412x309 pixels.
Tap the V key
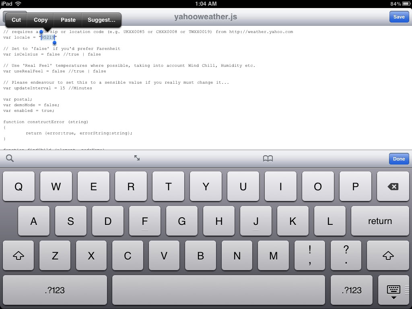(x=164, y=255)
